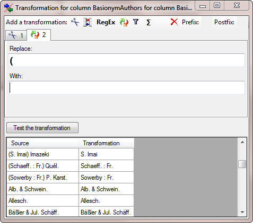Click the results scrollbar down arrow

tap(242, 212)
